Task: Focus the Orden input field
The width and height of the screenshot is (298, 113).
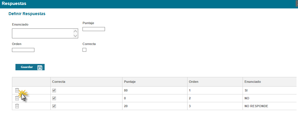Action: (x=23, y=50)
